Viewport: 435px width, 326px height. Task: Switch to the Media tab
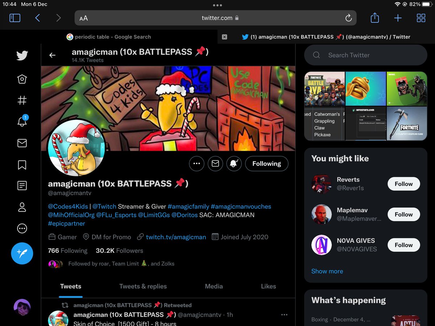tap(214, 286)
